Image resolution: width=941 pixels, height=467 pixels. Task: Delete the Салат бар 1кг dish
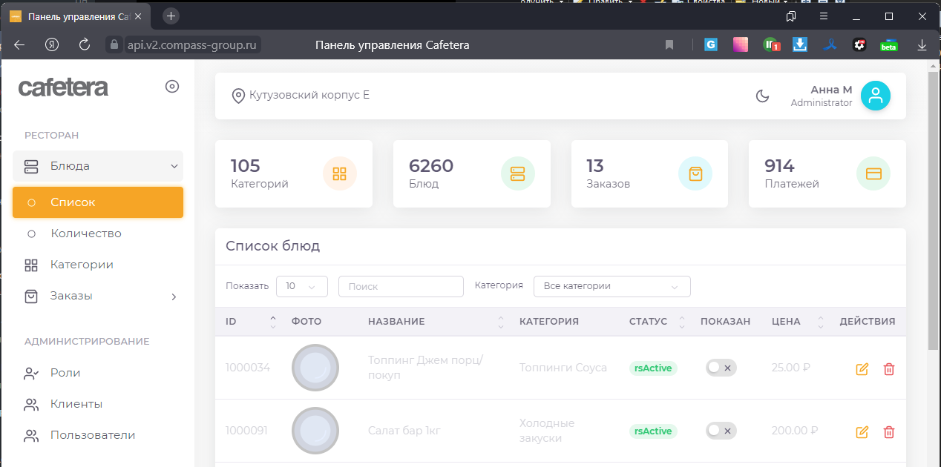coord(889,431)
